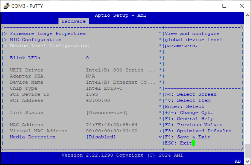Screen dimensions: 251x165
Task: Click the scroll down 'v' indicator
Action: coord(160,137)
